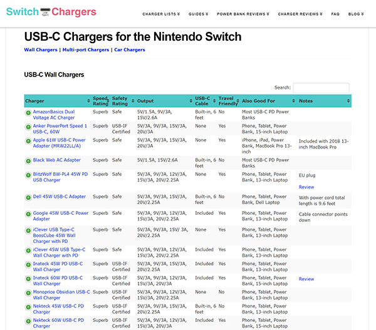The height and width of the screenshot is (330, 376).
Task: Go to the Switch Chargers home logo
Action: (x=51, y=12)
